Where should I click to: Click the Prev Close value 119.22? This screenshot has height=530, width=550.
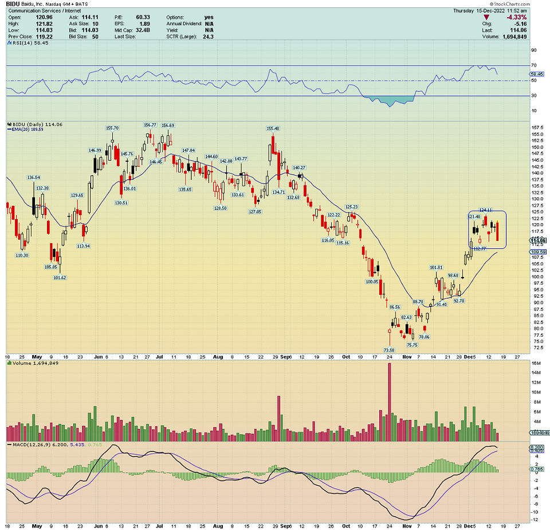44,37
